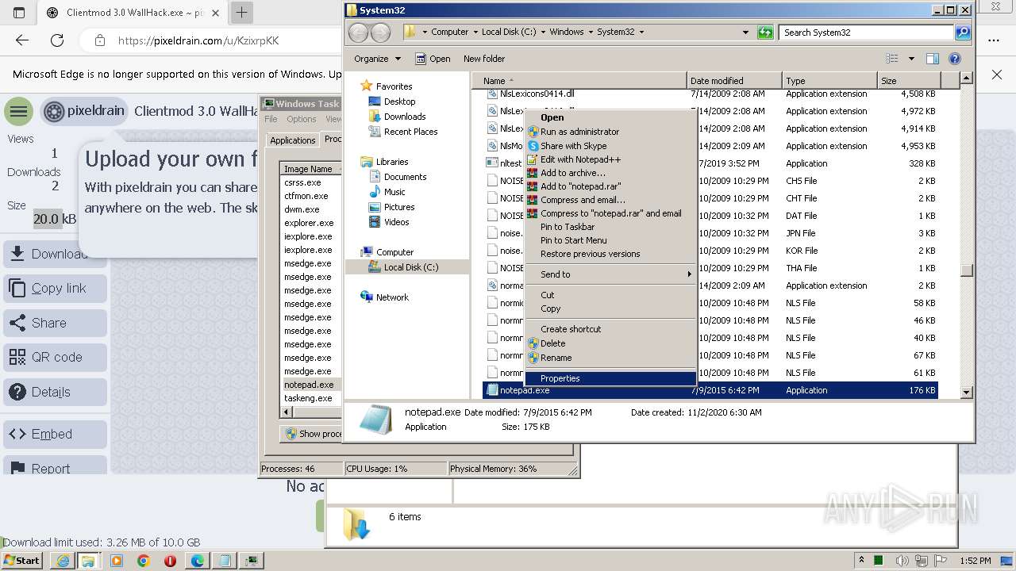The image size is (1016, 571).
Task: Sort by the Size column header
Action: click(909, 81)
